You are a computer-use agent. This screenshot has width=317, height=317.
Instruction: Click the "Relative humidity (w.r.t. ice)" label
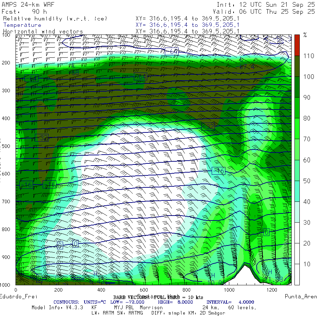55,19
